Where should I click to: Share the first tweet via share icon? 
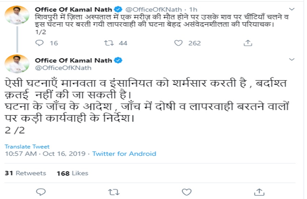pyautogui.click(x=247, y=43)
